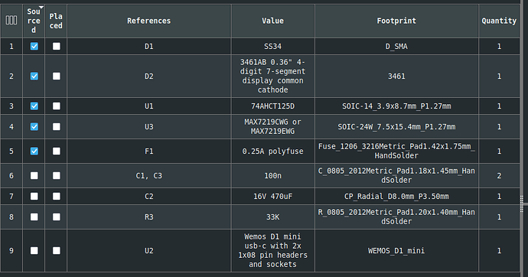
Task: Tick Placed checkbox for U2 Wemos
Action: coord(56,251)
